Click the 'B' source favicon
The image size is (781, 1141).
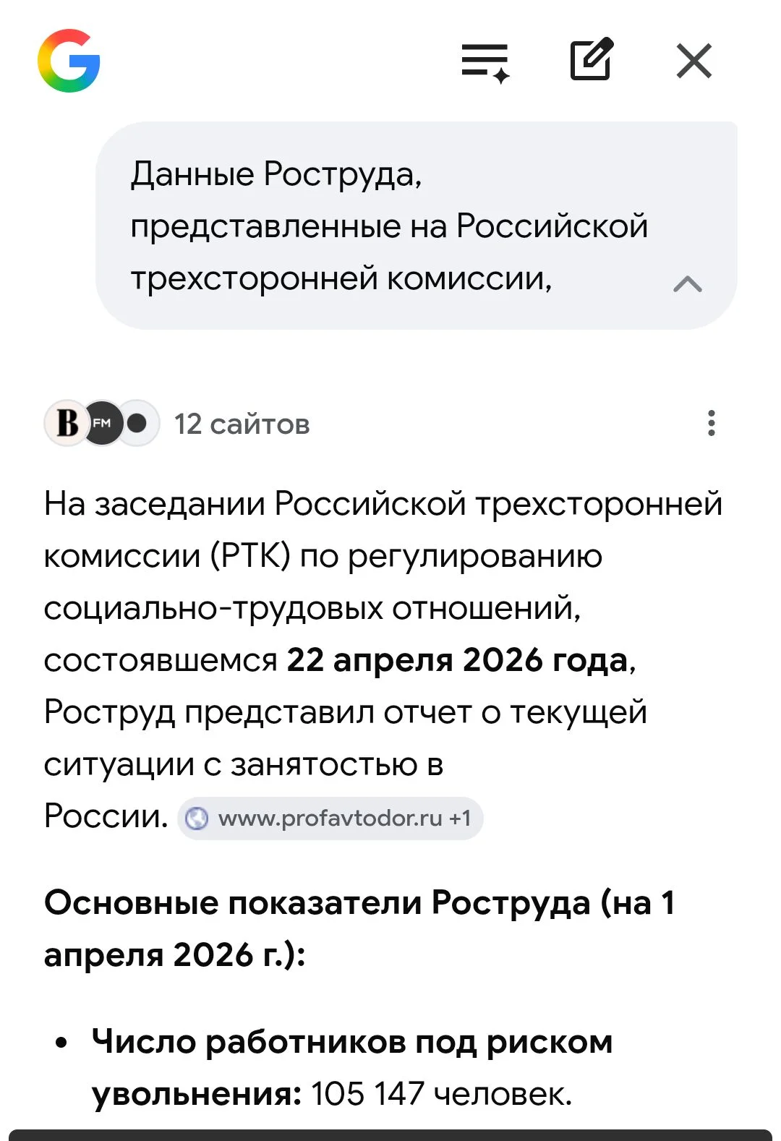[67, 423]
